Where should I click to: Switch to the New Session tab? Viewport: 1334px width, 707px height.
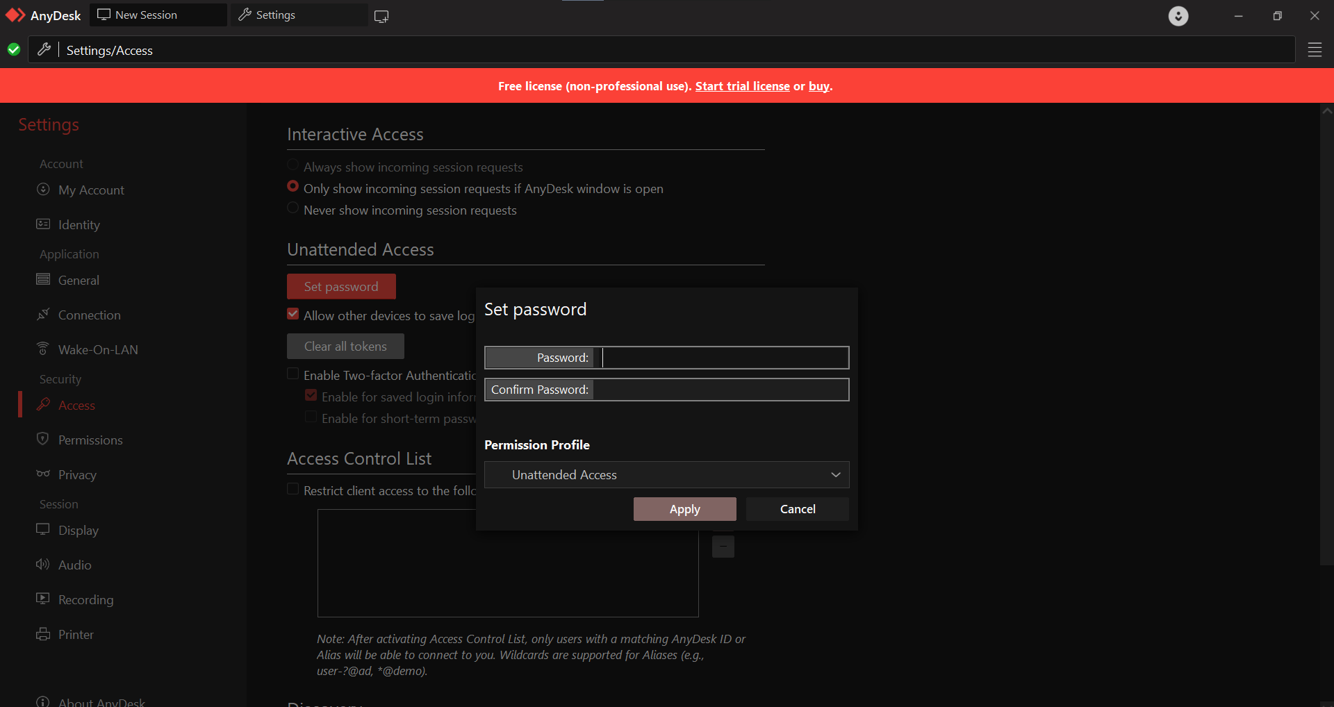pyautogui.click(x=158, y=15)
